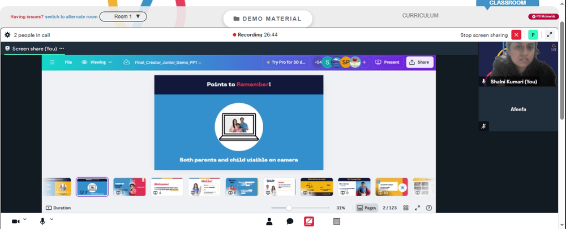Viewport: 566px width, 229px height.
Task: Open call settings gear icon
Action: pyautogui.click(x=7, y=35)
